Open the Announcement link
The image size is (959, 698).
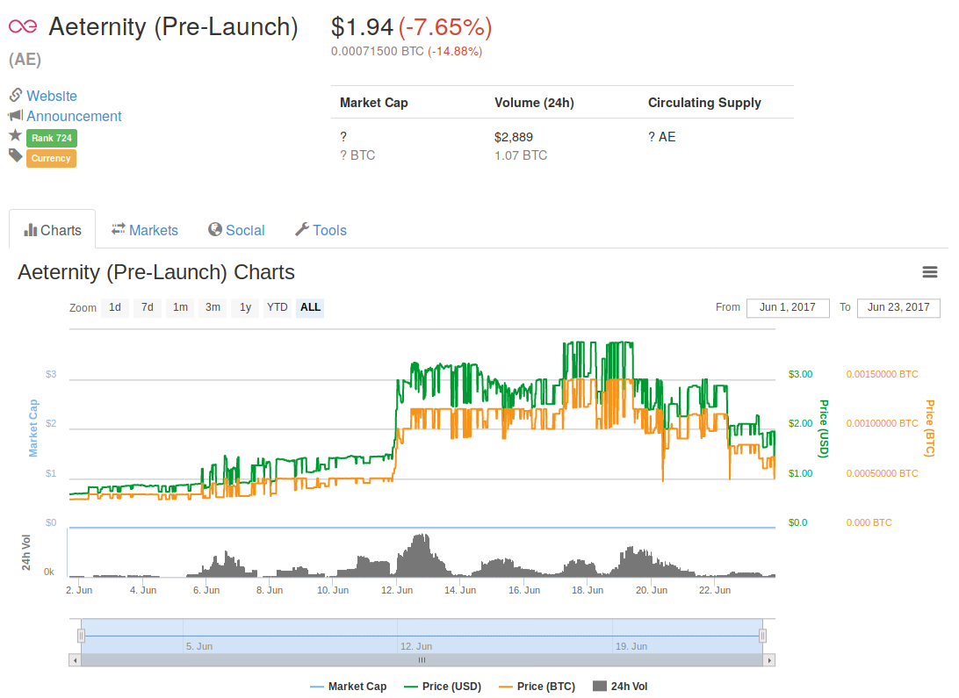click(x=74, y=116)
